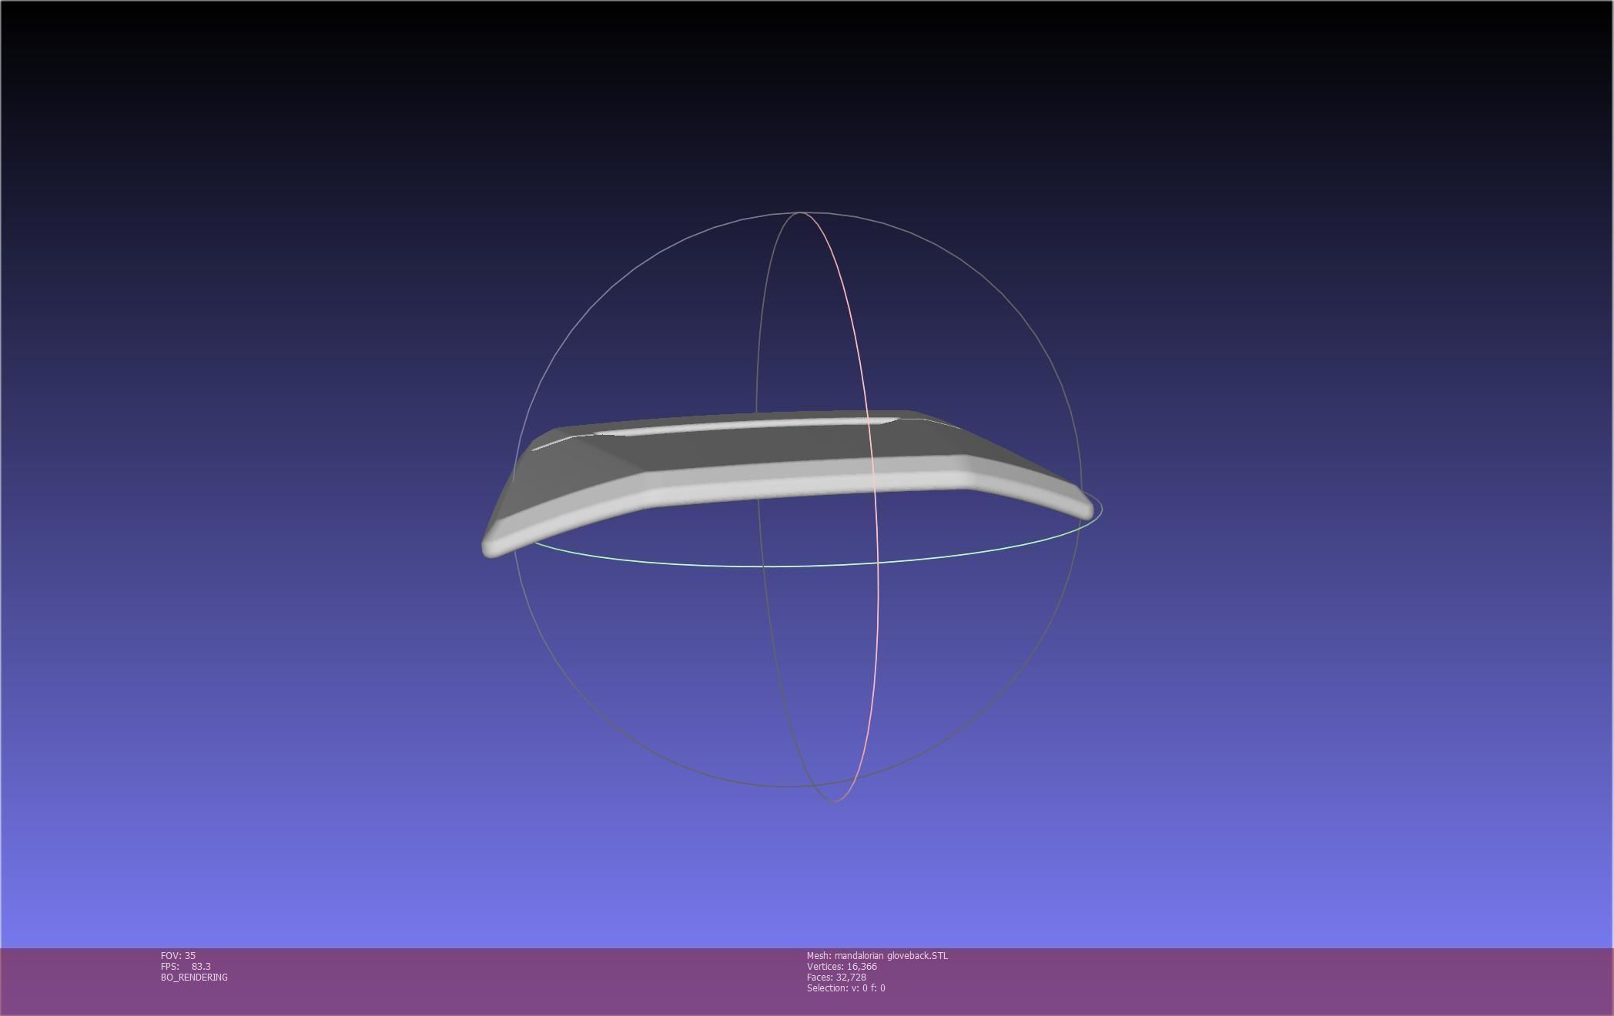Click the bottom of the pink trackball arc

(838, 800)
